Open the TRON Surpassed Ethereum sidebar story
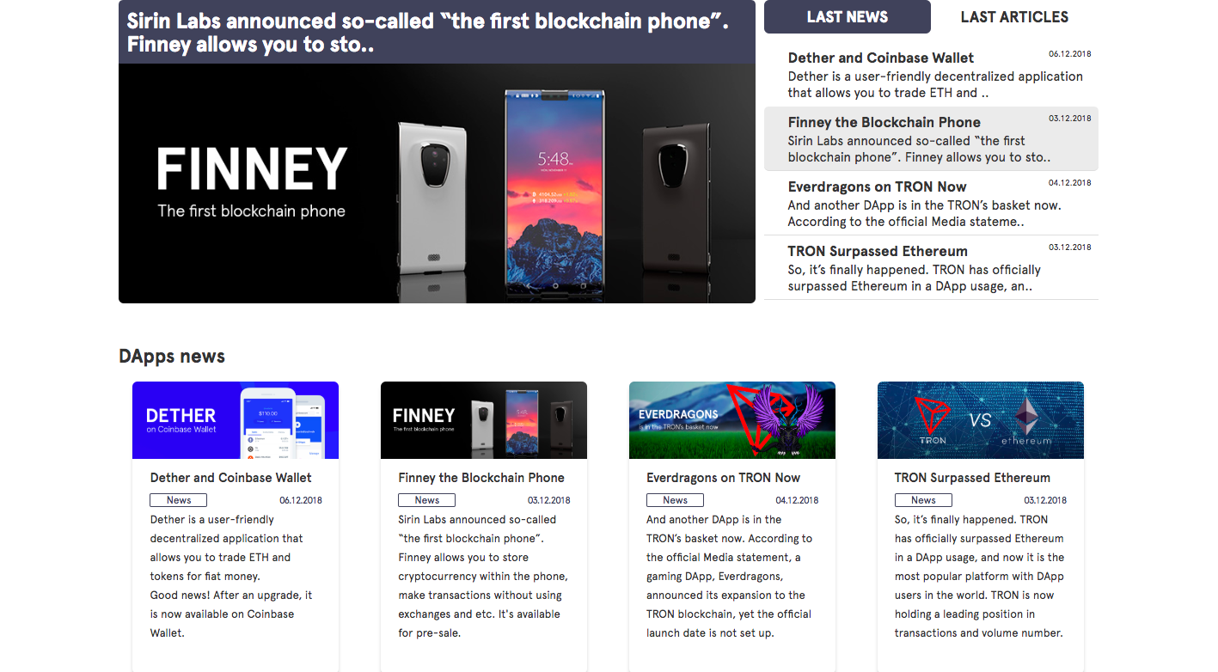 point(878,251)
